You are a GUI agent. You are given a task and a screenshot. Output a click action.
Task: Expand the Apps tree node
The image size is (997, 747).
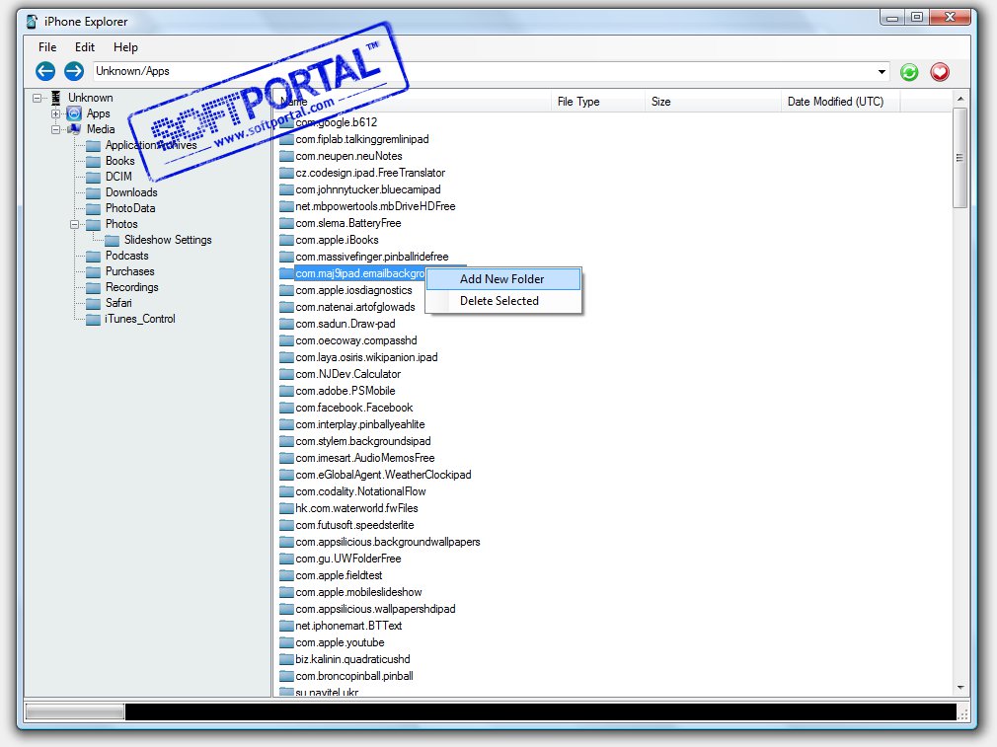click(56, 113)
